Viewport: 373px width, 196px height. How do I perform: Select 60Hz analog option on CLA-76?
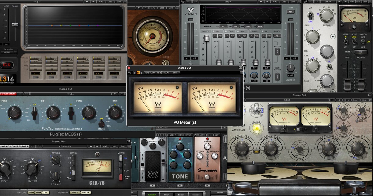(x=39, y=193)
